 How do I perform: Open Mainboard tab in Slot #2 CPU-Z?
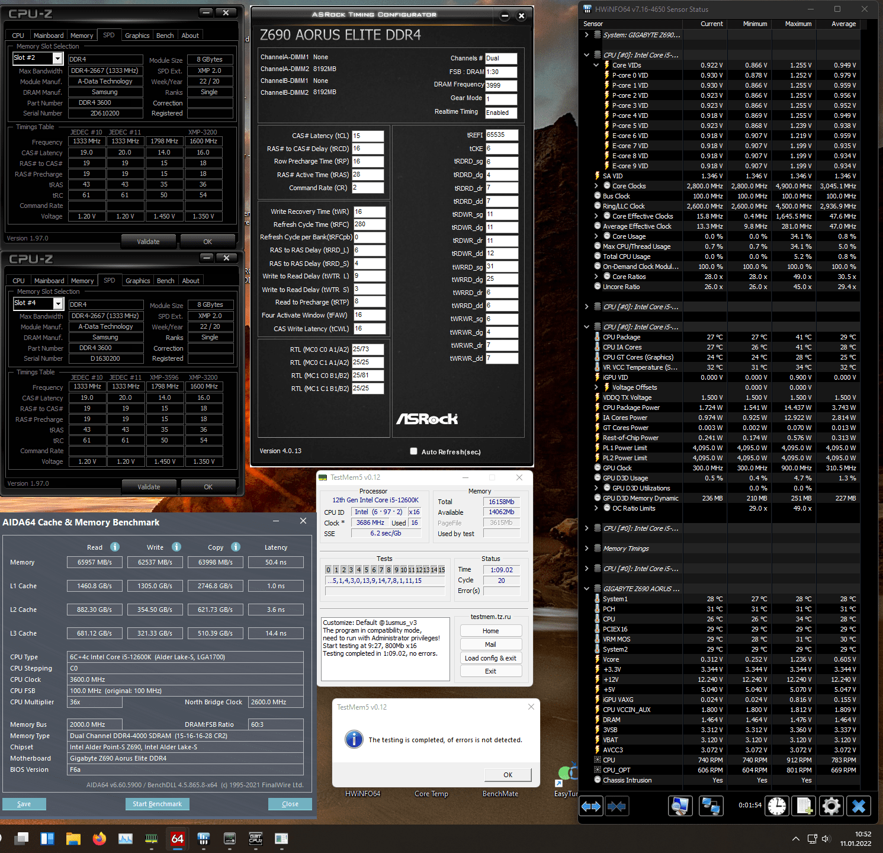(x=49, y=36)
